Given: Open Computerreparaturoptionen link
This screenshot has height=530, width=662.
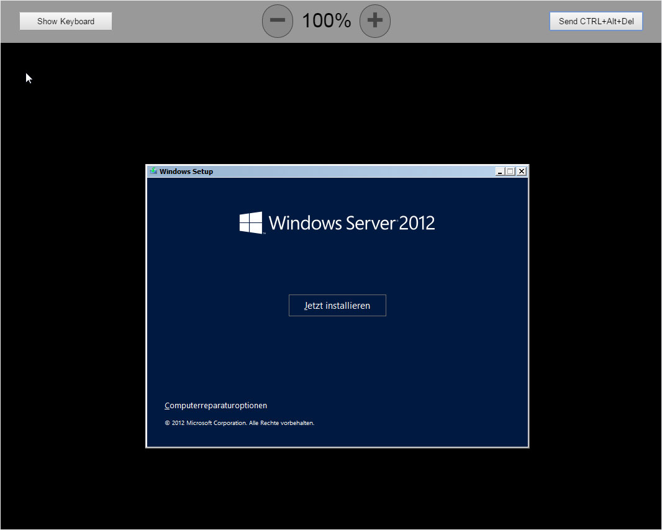Looking at the screenshot, I should click(x=215, y=405).
